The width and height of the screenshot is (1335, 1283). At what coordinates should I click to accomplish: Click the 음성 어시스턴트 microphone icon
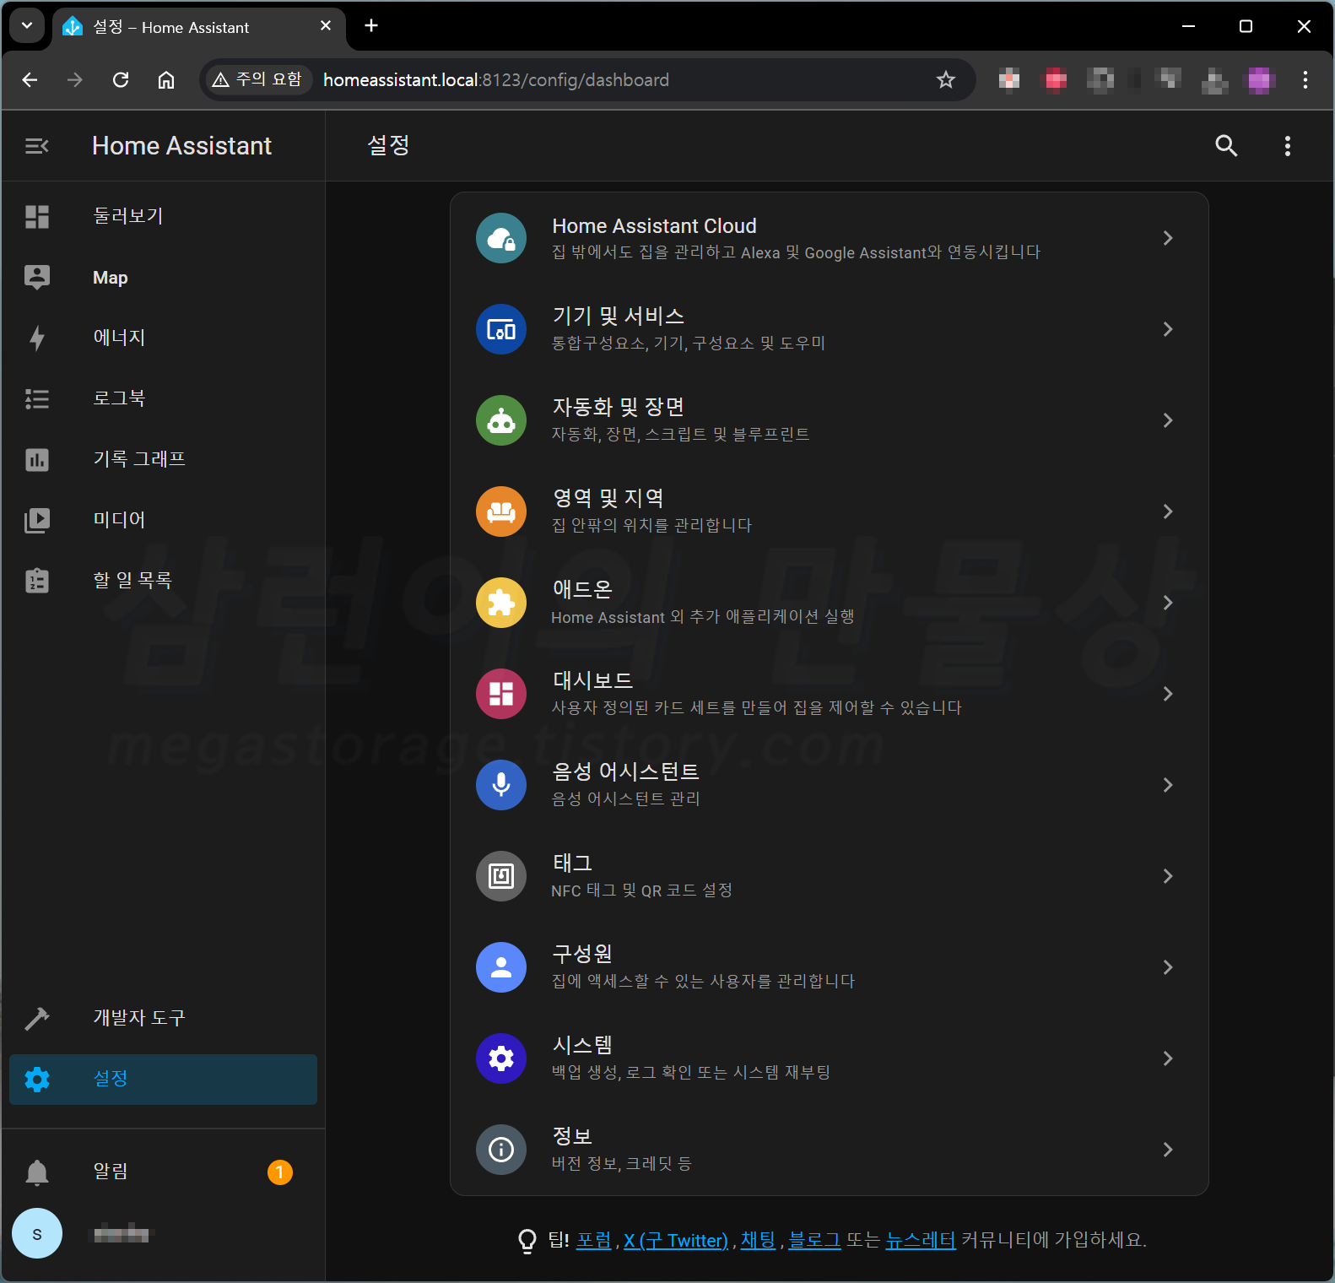(x=501, y=785)
